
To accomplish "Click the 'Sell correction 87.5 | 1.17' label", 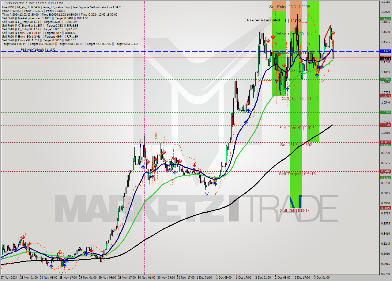I will (x=294, y=33).
